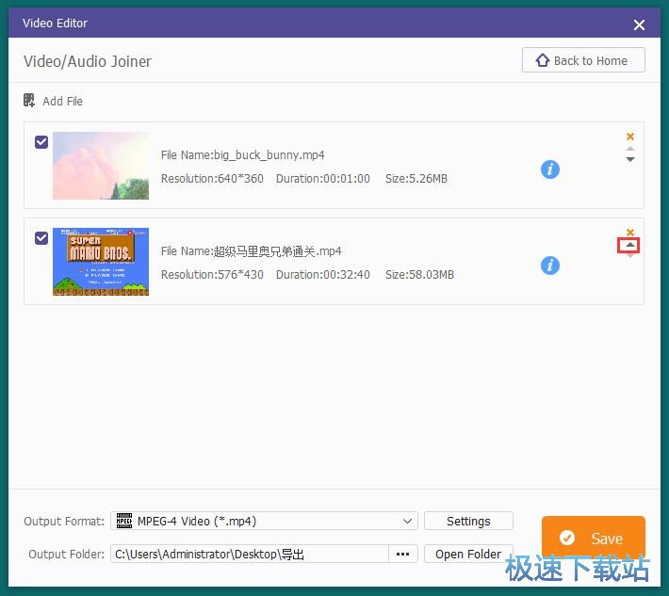Move big_buck_bunny.mp4 down in list
The height and width of the screenshot is (596, 669).
pos(630,160)
